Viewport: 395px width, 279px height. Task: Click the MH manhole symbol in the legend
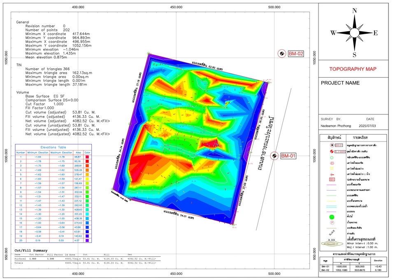332,179
